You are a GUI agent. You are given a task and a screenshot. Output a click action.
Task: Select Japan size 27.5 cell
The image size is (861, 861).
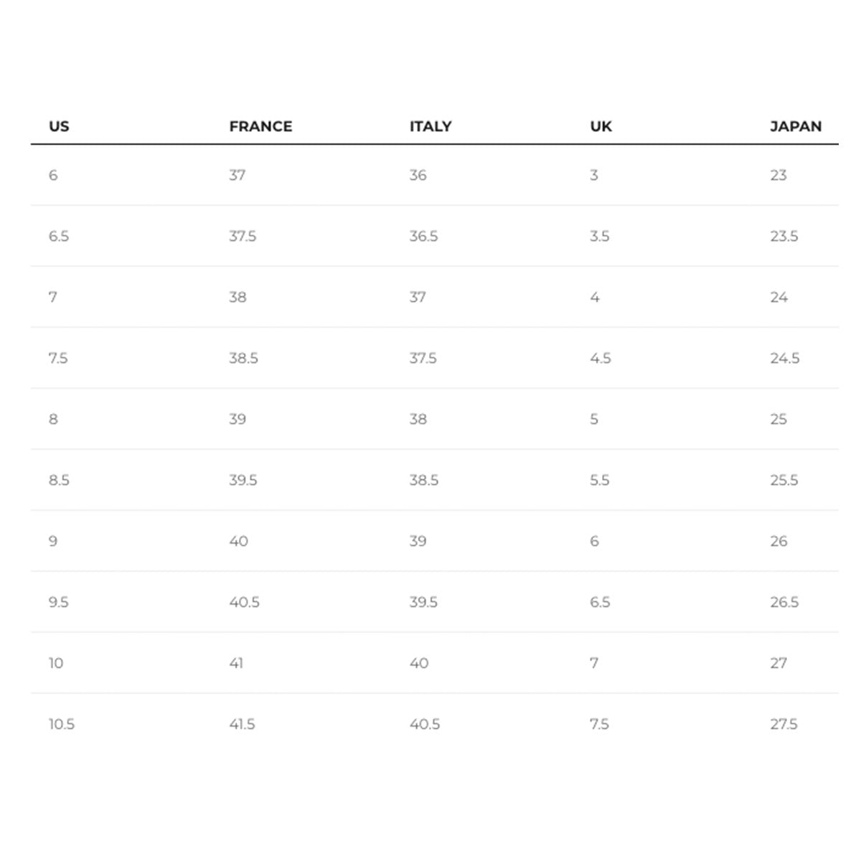784,724
